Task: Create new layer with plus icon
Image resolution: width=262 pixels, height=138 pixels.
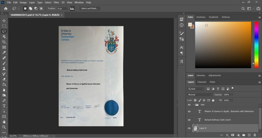Action: click(249, 135)
